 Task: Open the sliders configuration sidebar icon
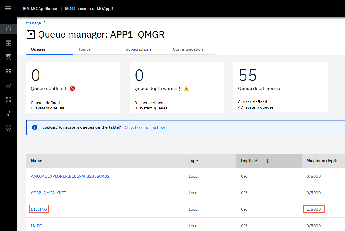click(x=8, y=114)
